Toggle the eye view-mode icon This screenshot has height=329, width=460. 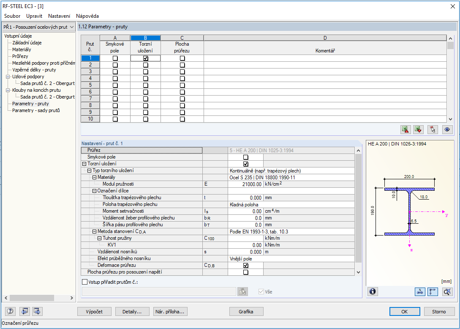[x=447, y=129]
